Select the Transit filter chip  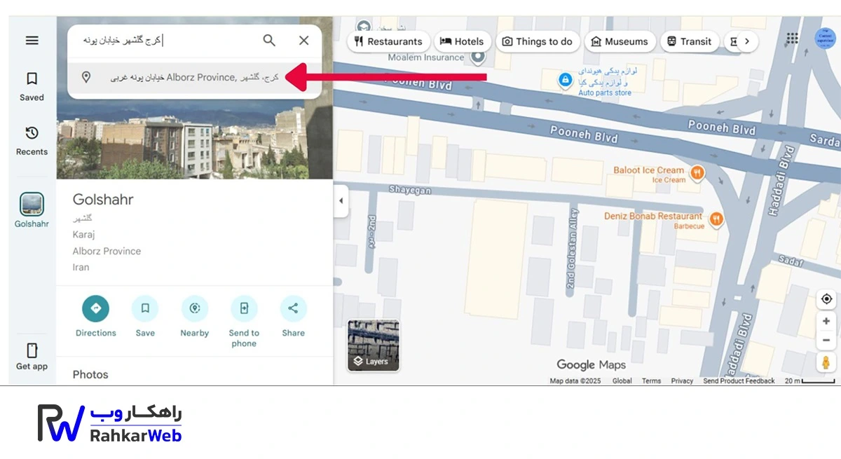tap(689, 41)
